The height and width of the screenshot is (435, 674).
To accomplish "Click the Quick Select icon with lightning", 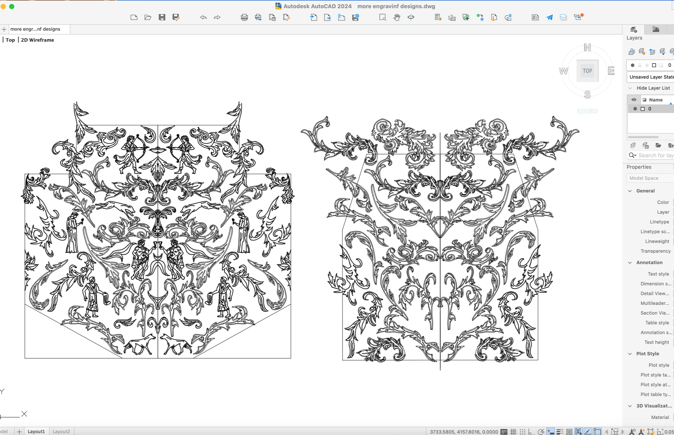I will point(452,17).
